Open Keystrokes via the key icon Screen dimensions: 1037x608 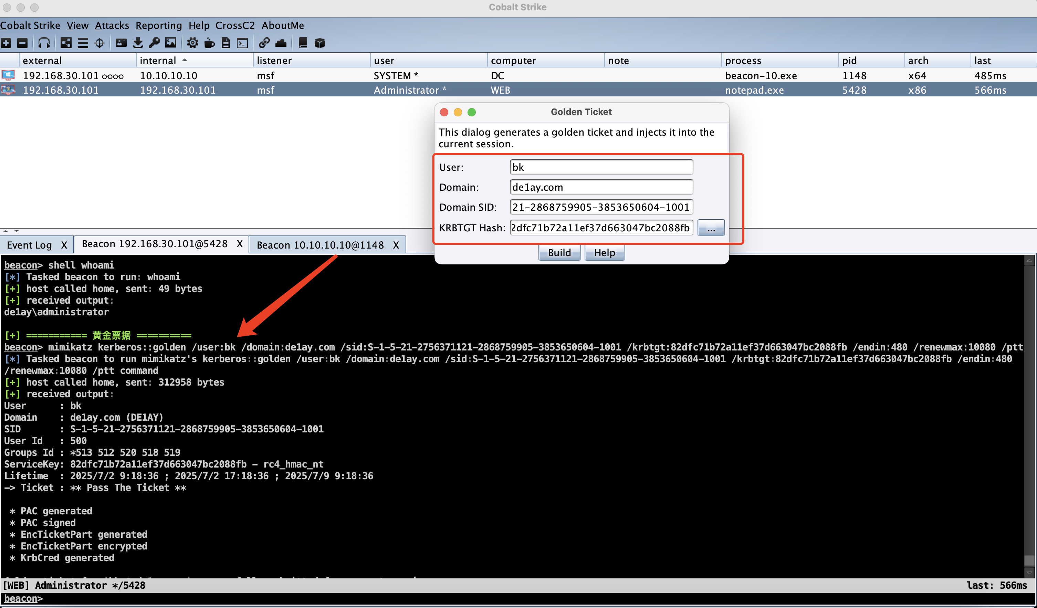[x=154, y=43]
